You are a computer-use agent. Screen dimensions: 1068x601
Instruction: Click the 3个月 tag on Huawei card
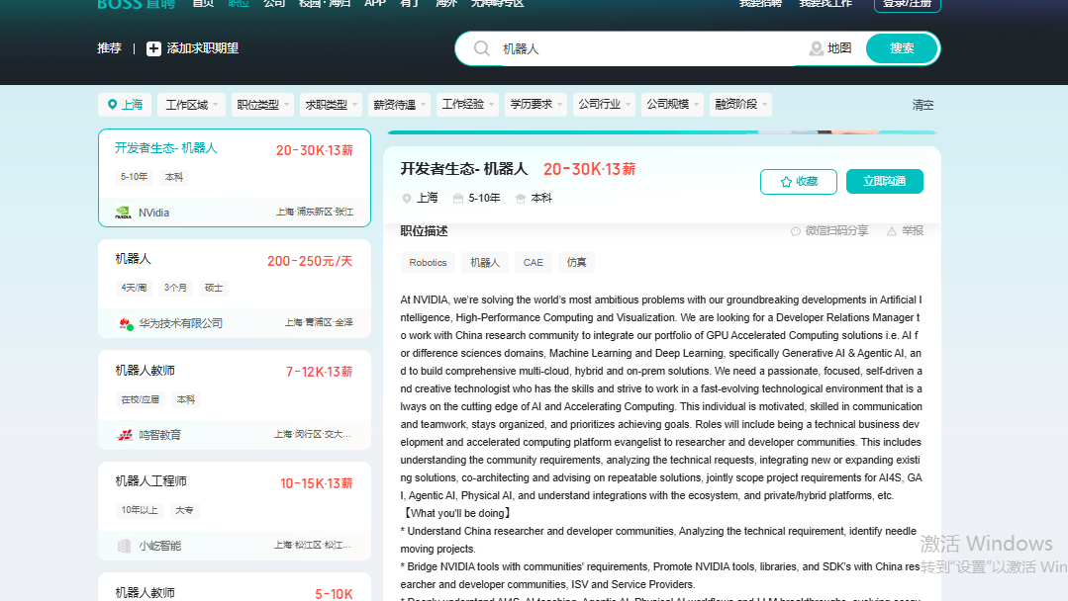[x=175, y=288]
